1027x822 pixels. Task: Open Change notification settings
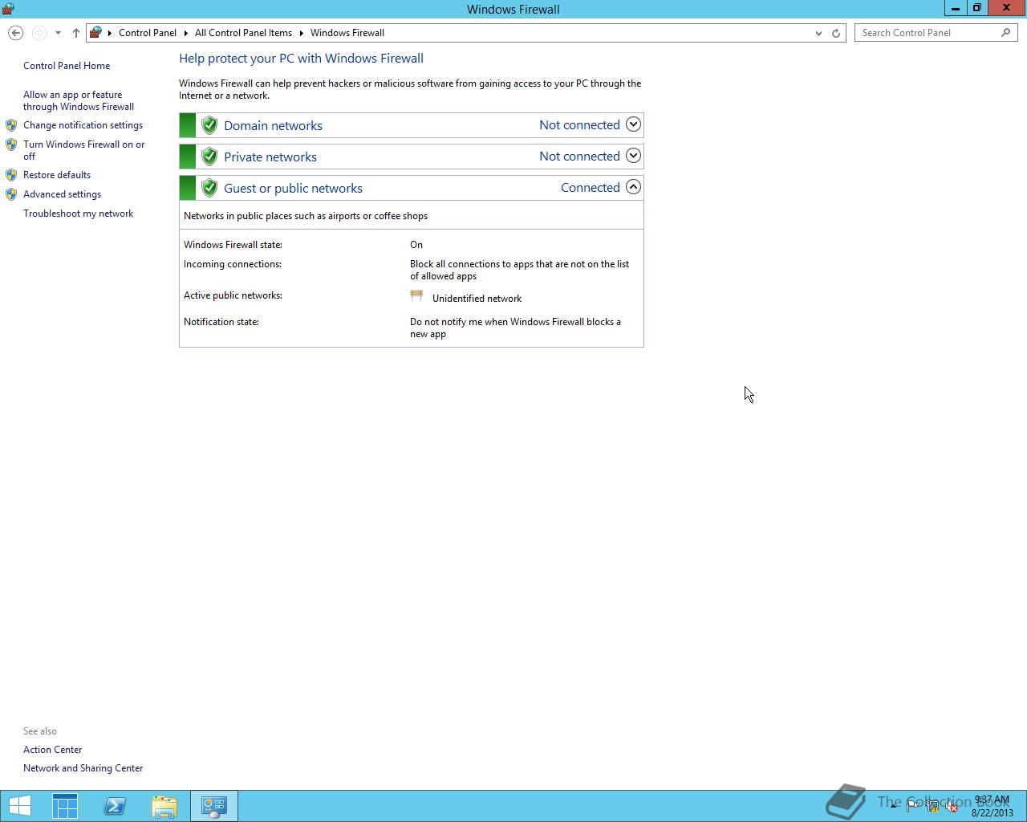83,125
